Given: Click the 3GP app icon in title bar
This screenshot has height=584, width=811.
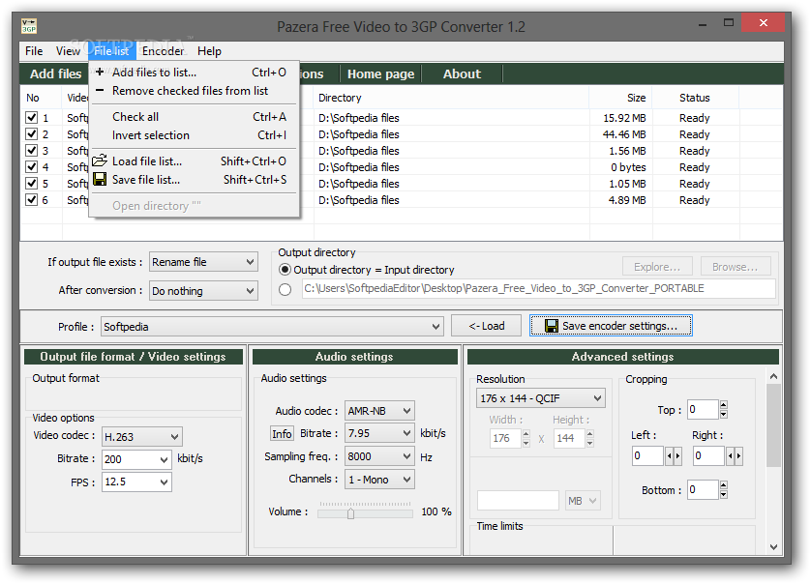Looking at the screenshot, I should click(x=29, y=26).
